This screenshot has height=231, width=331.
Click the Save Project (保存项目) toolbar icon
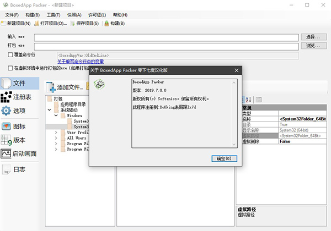pos(73,23)
